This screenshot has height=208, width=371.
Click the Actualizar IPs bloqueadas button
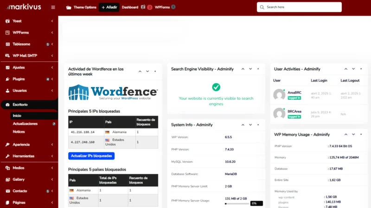click(91, 156)
